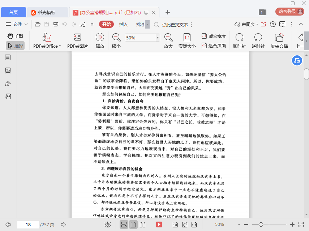Set view to 实际大小

coord(187,41)
